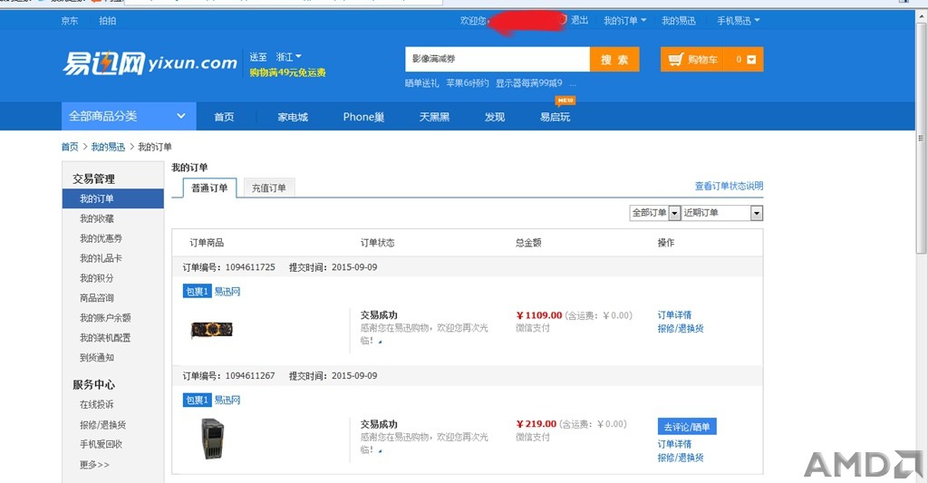Viewport: 928px width, 483px height.
Task: Open 家电城 navigation item
Action: 293,117
